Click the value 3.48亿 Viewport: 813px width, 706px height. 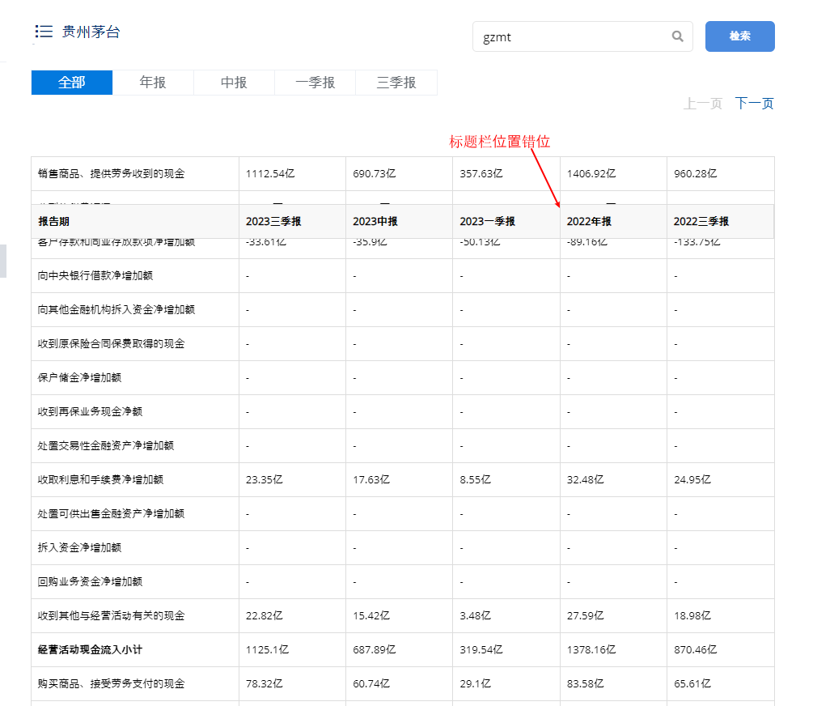point(475,615)
